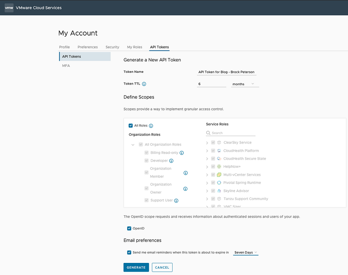The height and width of the screenshot is (275, 348).
Task: Toggle the Organization Owner checkbox
Action: click(146, 188)
